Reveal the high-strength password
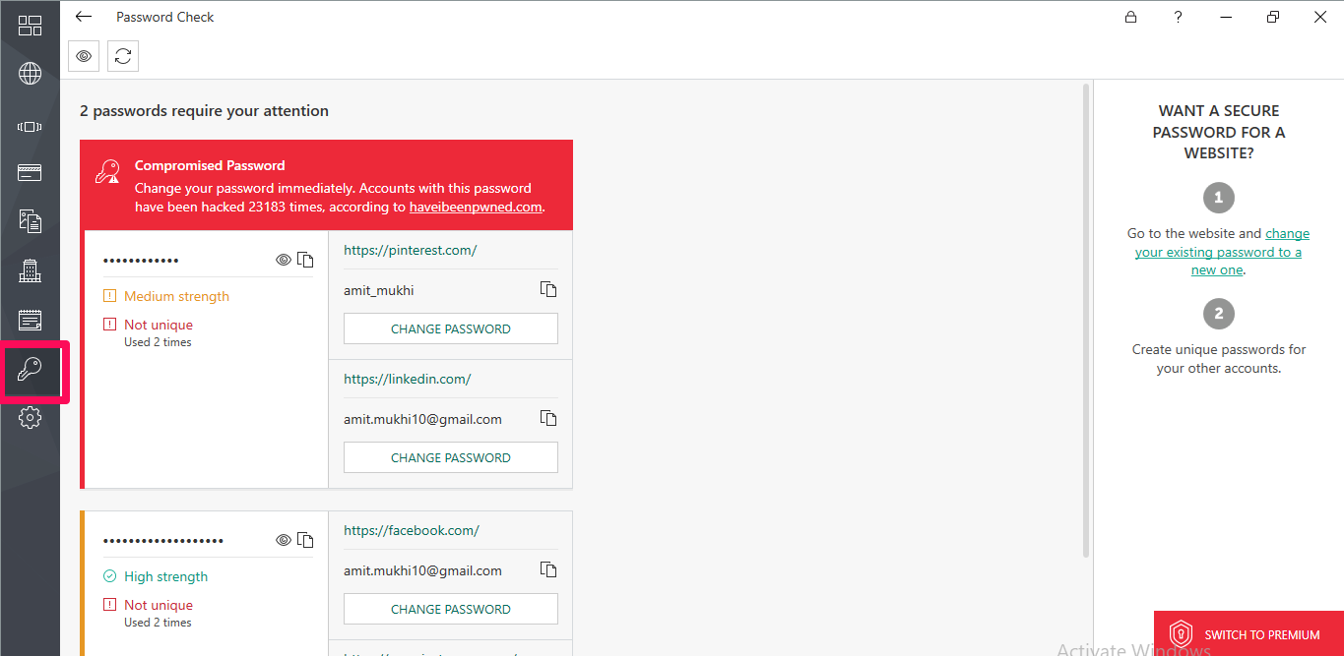 [284, 540]
